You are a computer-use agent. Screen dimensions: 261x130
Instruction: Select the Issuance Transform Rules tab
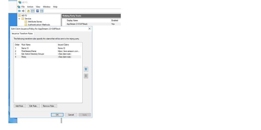[x=22, y=34]
